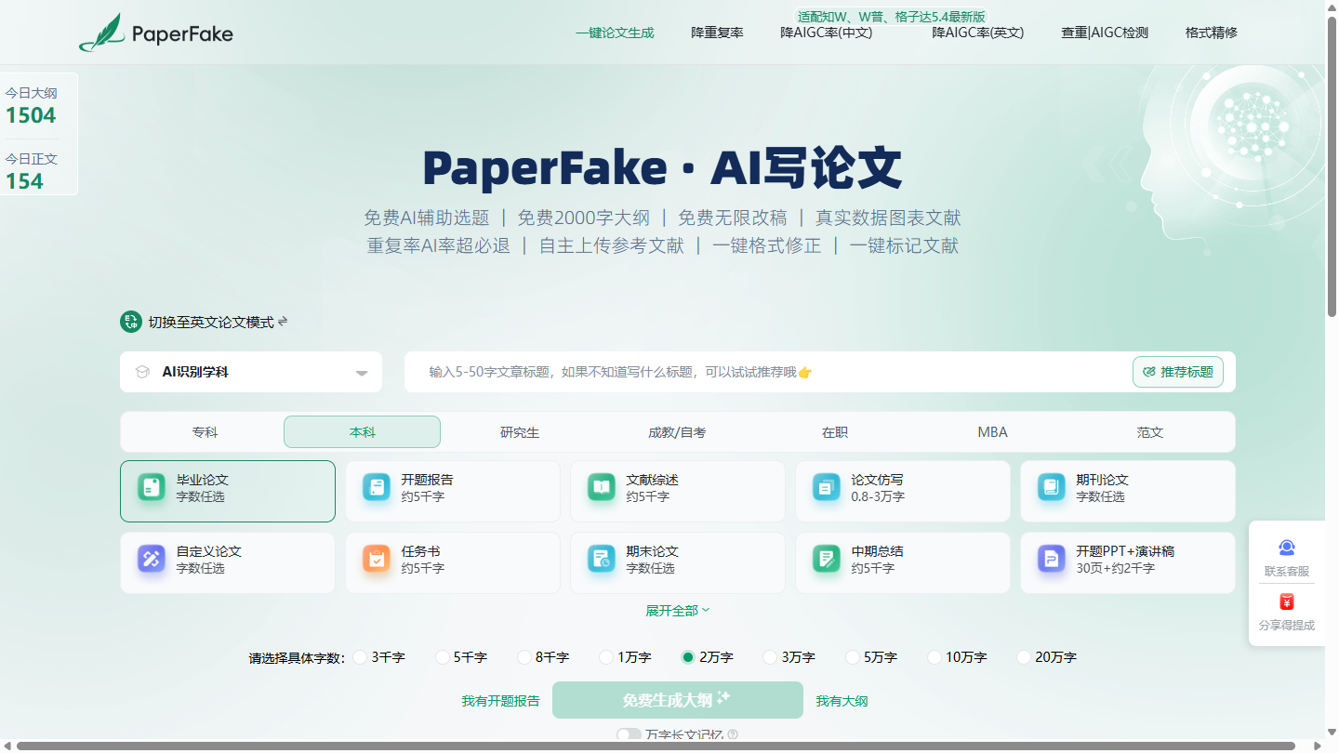
Task: Click the 自定义论文 card icon
Action: click(x=152, y=559)
